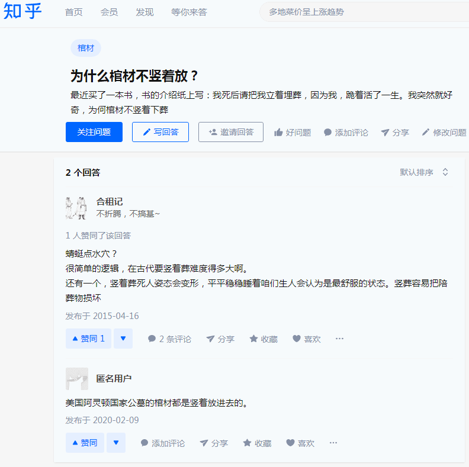This screenshot has height=467, width=469.
Task: Open the 发现 nav tab
Action: [x=144, y=12]
